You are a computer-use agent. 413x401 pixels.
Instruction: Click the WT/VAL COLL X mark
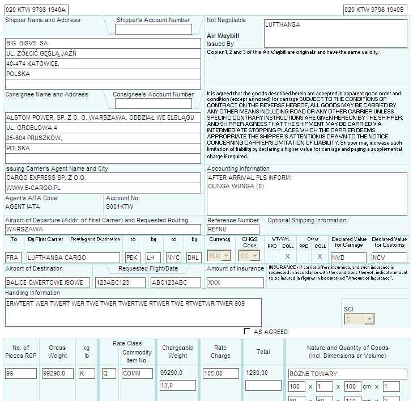click(x=288, y=256)
